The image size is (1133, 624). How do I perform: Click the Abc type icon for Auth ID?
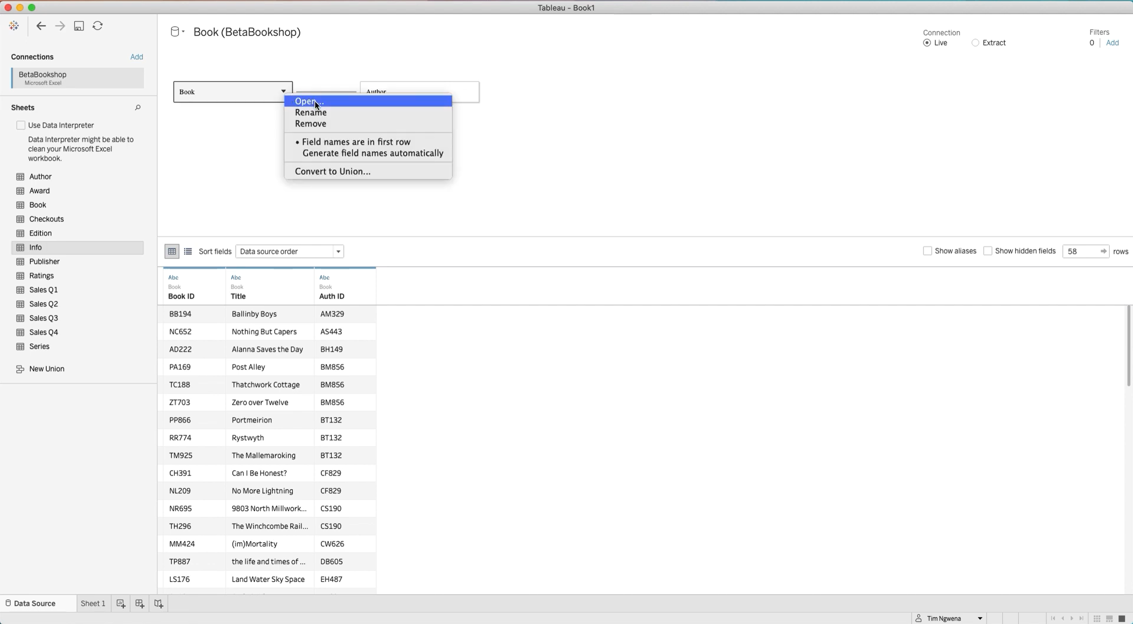[324, 277]
